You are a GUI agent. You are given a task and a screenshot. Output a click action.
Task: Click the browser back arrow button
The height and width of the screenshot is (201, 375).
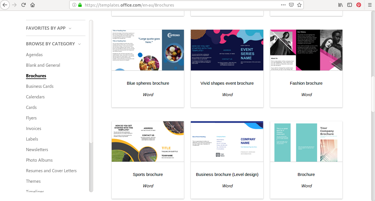(x=5, y=5)
